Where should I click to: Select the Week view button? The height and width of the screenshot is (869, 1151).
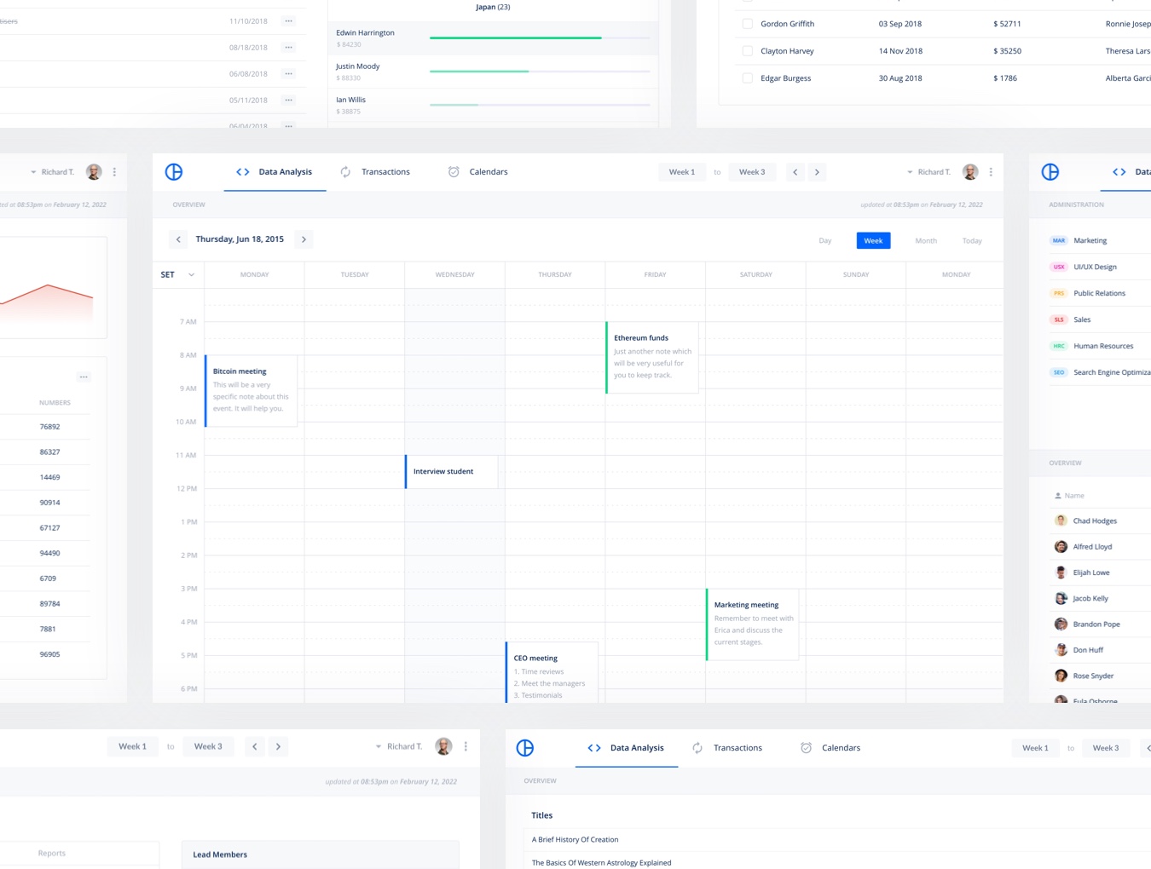873,240
